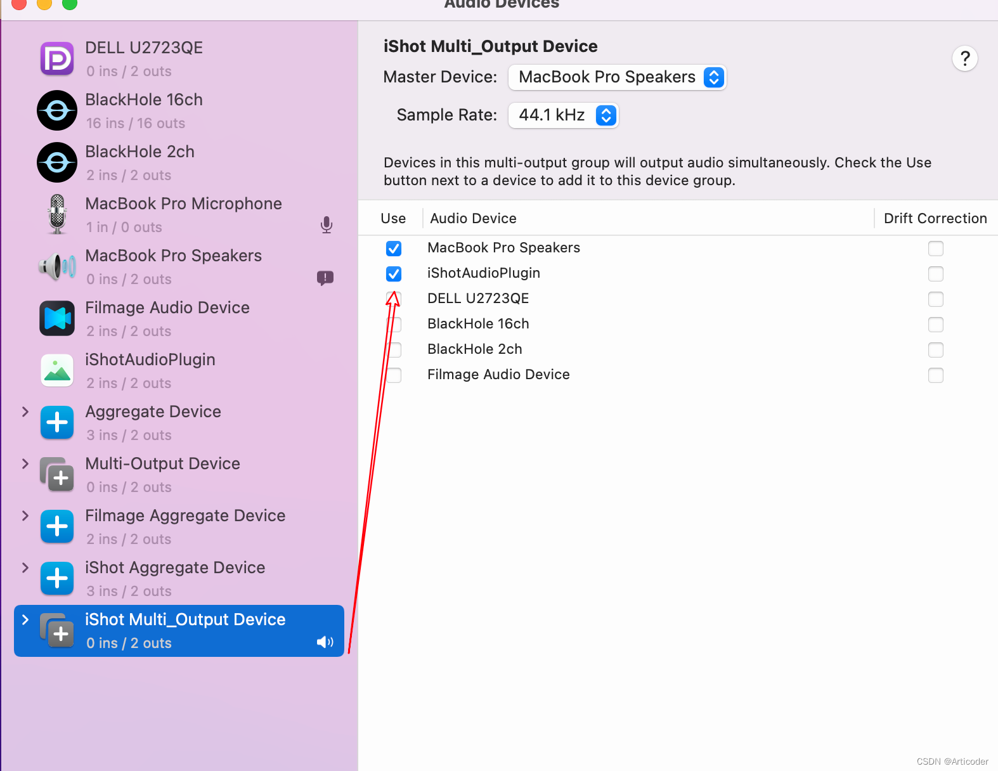The image size is (998, 771).
Task: Enable Drift Correction for BlackHole 2ch
Action: click(936, 350)
